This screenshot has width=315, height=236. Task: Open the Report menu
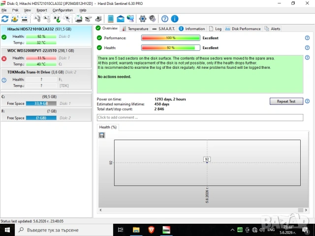point(41,10)
